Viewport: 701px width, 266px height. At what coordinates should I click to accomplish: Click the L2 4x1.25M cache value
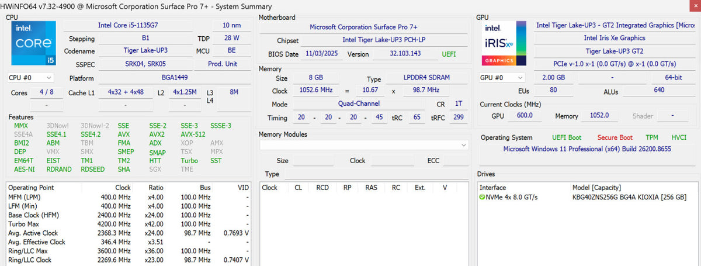pyautogui.click(x=185, y=92)
